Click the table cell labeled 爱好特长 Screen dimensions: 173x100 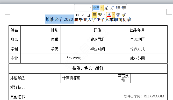[18, 87]
